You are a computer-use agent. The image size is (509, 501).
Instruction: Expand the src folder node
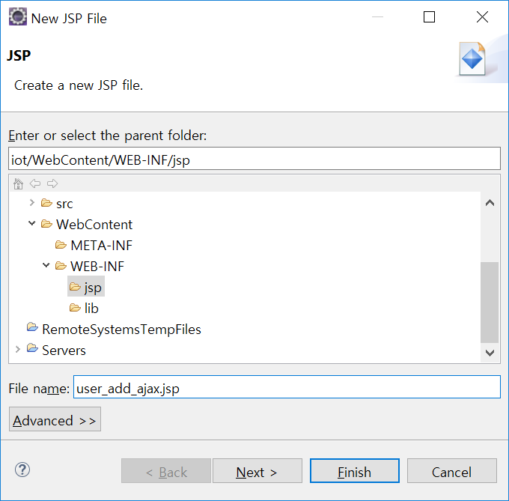(31, 203)
